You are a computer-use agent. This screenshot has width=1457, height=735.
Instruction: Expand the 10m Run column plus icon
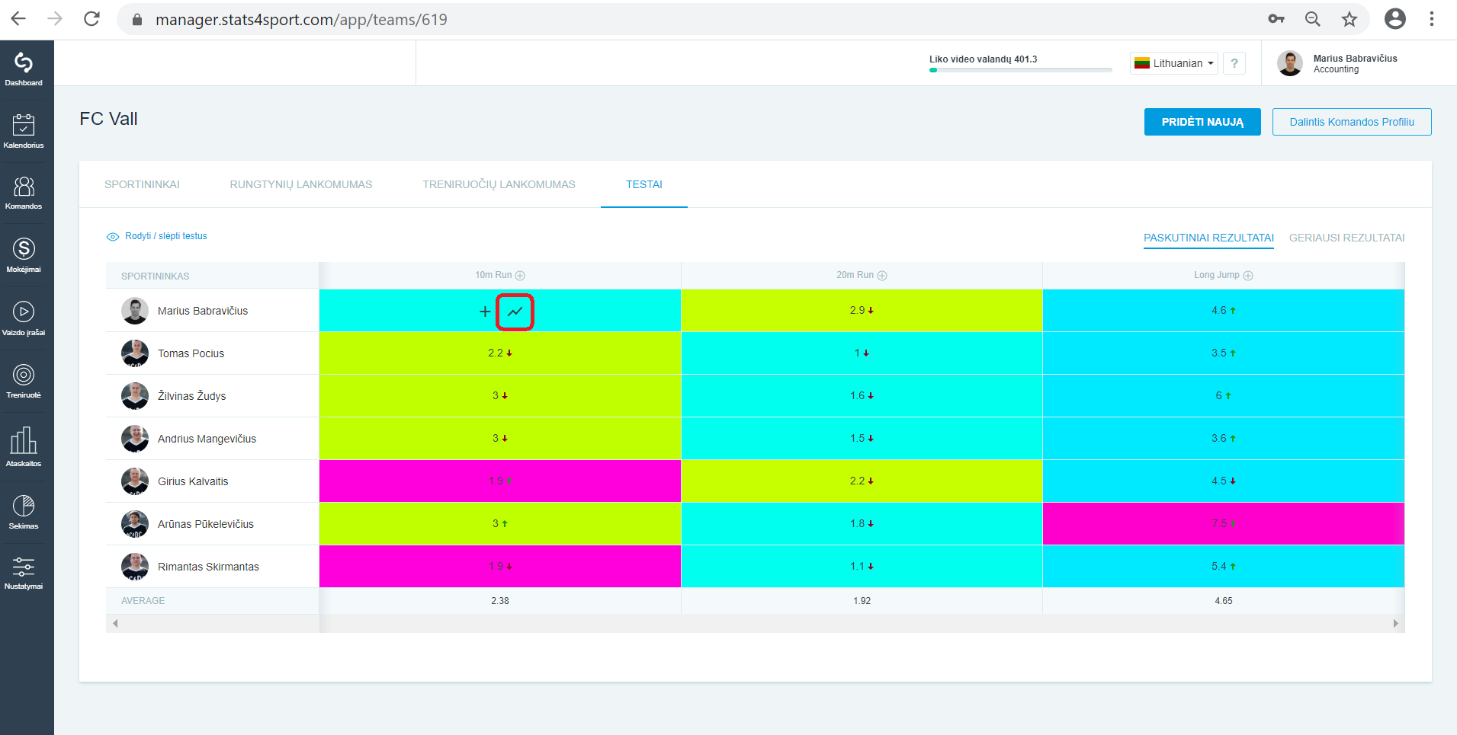tap(520, 276)
